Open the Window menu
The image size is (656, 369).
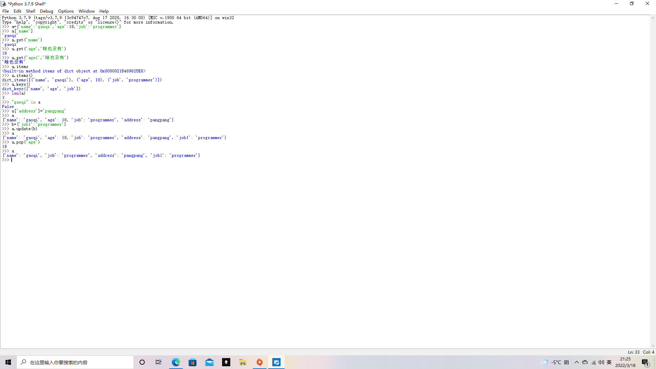pos(86,11)
